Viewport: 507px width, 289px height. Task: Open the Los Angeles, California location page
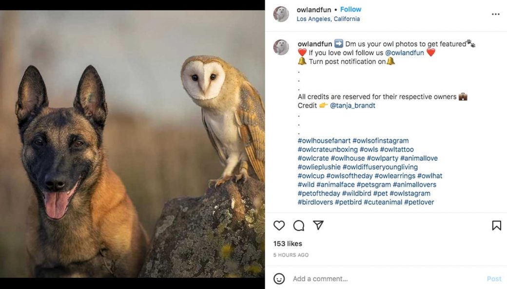tap(328, 18)
